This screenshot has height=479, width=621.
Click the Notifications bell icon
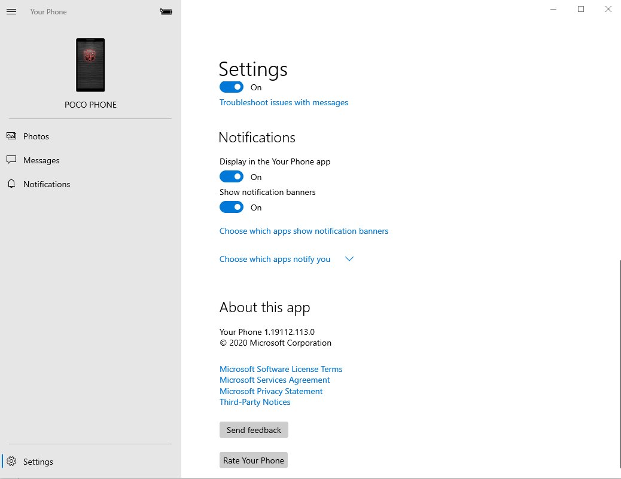click(11, 184)
